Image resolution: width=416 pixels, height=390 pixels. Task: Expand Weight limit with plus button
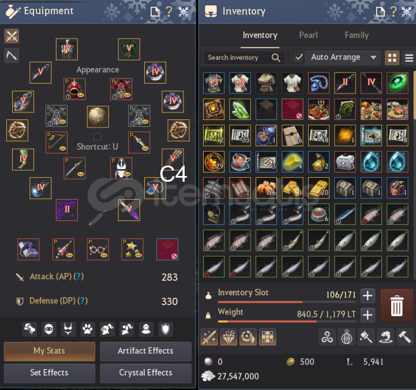pos(368,315)
